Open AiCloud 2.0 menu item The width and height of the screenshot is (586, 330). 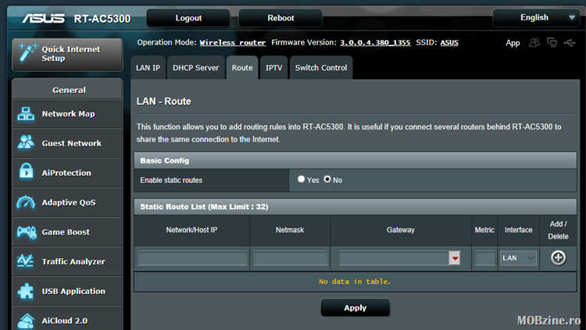[x=67, y=318]
